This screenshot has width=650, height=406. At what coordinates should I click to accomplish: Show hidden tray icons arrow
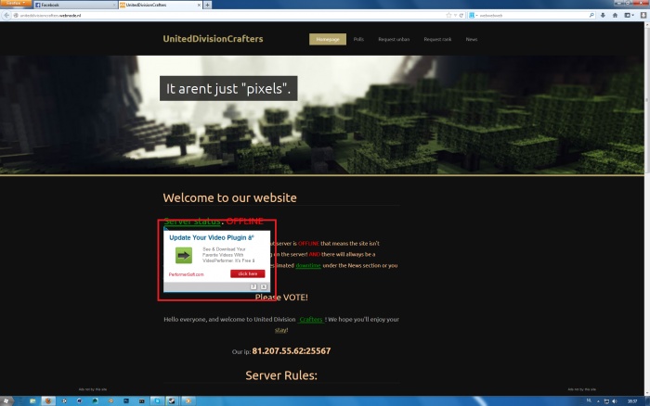[x=598, y=401]
